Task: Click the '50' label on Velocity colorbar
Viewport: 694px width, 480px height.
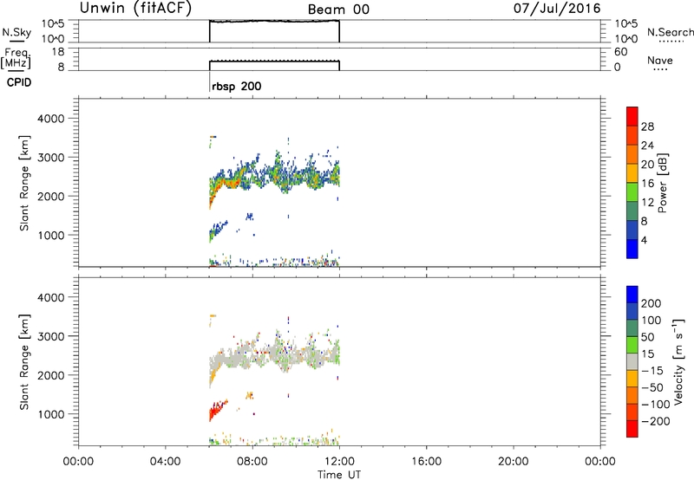Action: tap(647, 337)
